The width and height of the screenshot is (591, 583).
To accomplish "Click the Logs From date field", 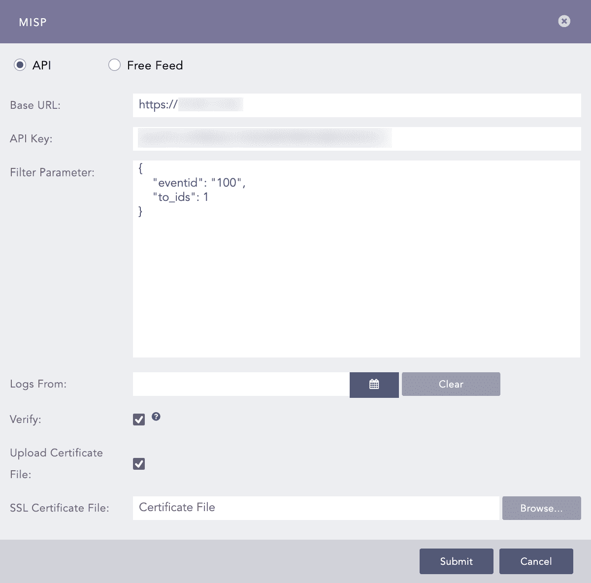I will coord(241,384).
